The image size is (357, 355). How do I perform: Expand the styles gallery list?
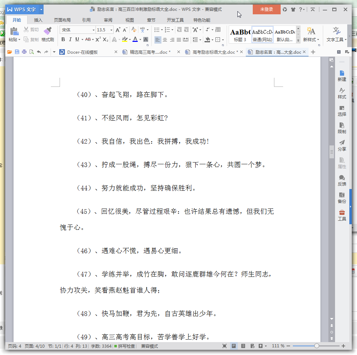(298, 40)
